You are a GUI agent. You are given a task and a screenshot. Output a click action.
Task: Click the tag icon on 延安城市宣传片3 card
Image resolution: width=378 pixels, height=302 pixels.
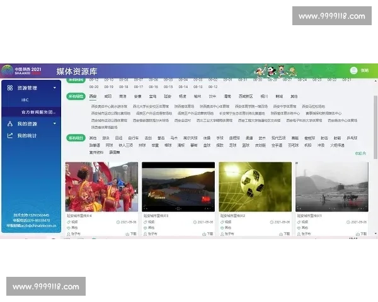146,222
